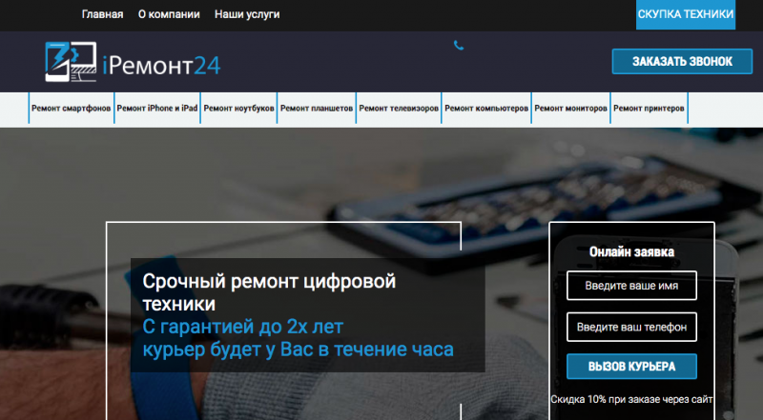The image size is (763, 420).
Task: Select the Ремонт ноутбуков tab
Action: [238, 108]
